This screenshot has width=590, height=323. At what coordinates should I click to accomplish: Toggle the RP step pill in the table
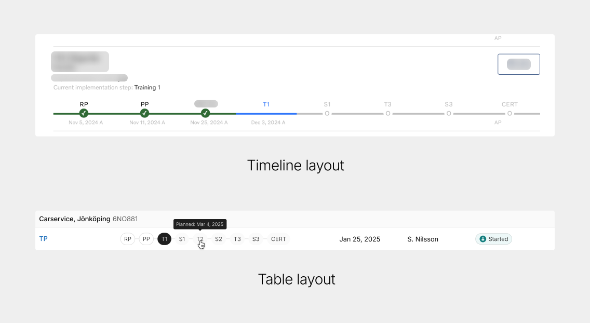[127, 239]
